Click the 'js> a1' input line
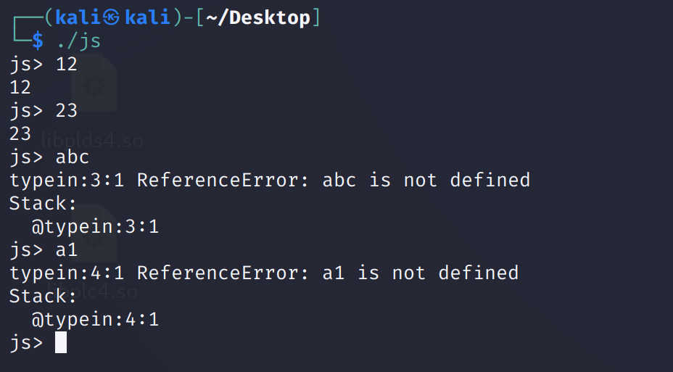Image resolution: width=673 pixels, height=372 pixels. tap(44, 250)
